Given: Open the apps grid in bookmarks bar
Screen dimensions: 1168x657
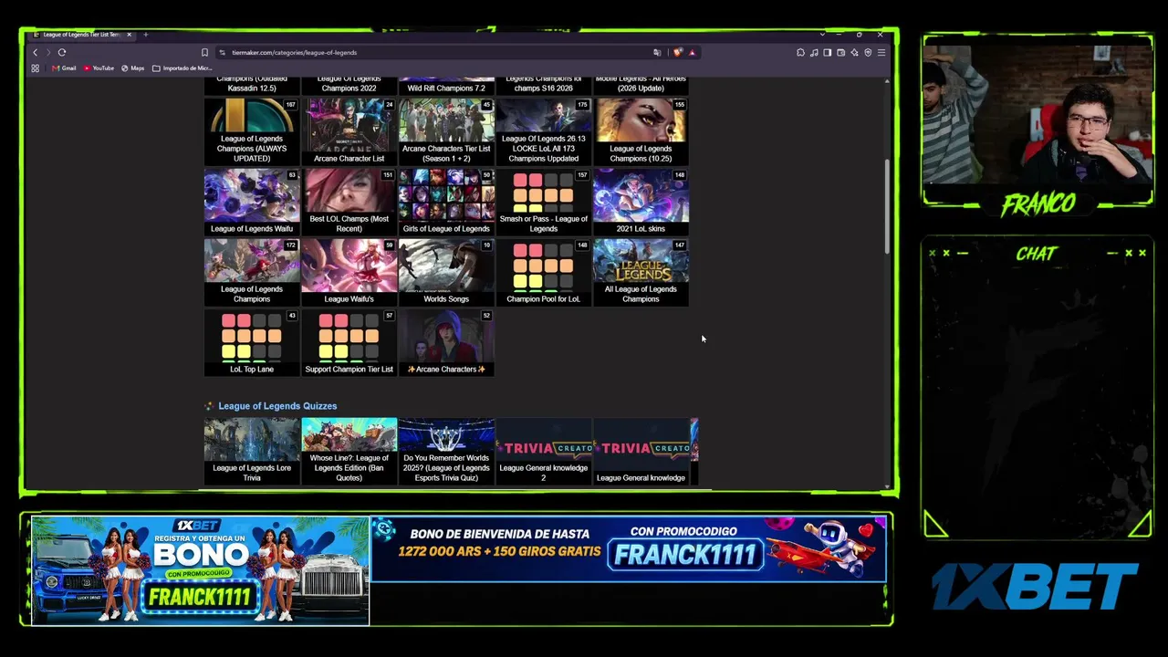Looking at the screenshot, I should click(36, 68).
